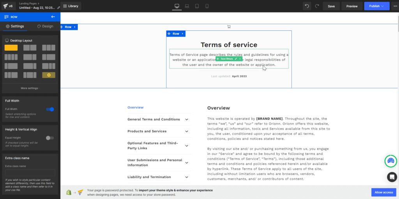Click outer Row plus icon
Viewport: 399px width, 199px height.
point(62,27)
